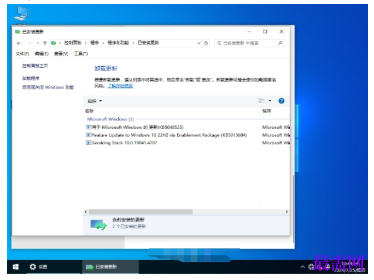Open 启用或关闭 Windows 功能 link

click(48, 87)
